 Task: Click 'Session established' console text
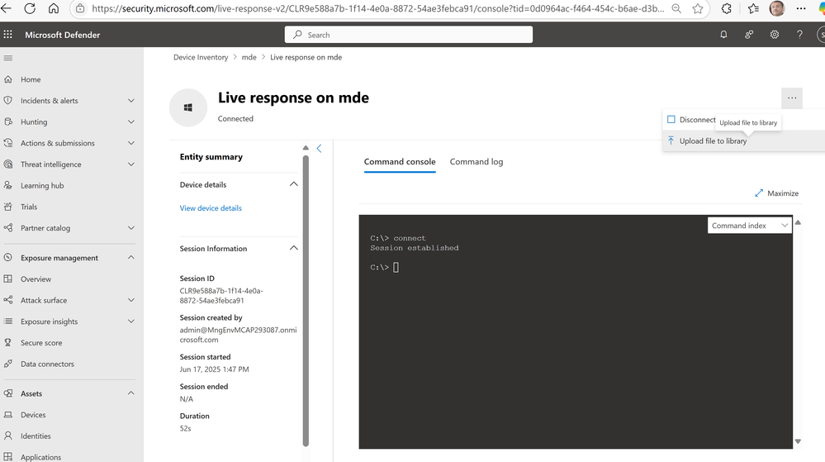[x=415, y=248]
